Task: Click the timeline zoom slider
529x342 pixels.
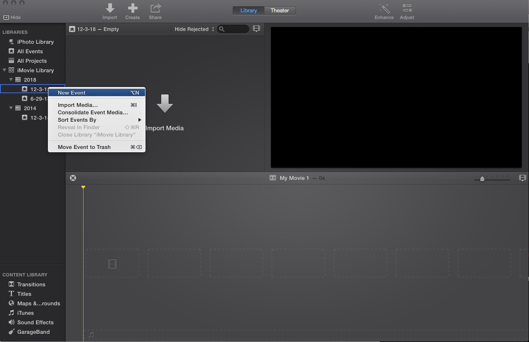Action: tap(482, 179)
